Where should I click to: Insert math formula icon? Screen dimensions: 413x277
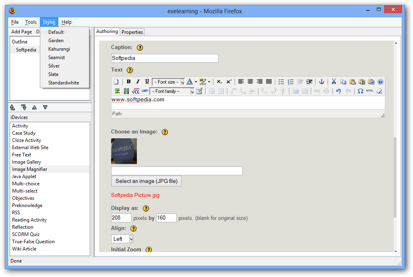[x=135, y=91]
